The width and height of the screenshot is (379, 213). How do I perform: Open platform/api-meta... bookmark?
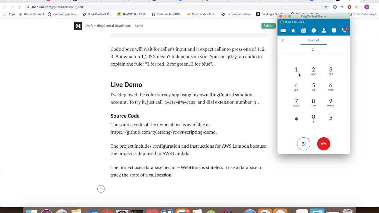(x=237, y=14)
